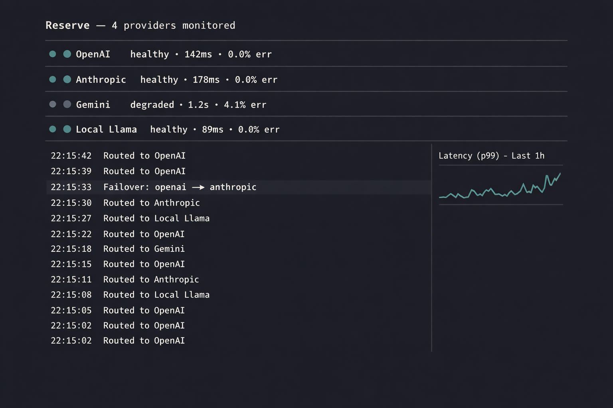This screenshot has height=408, width=613.
Task: Click the Latency (p99) - Last 1h heading
Action: click(491, 156)
